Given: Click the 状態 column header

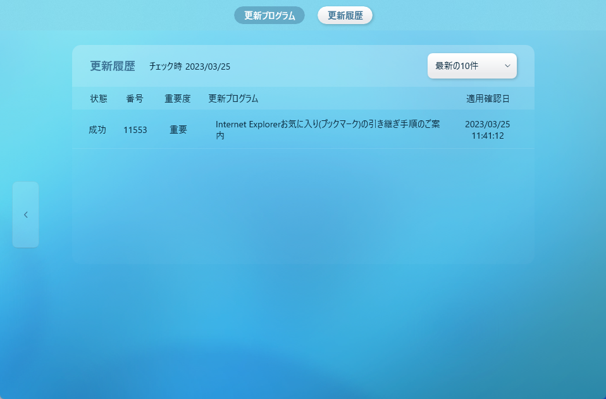Looking at the screenshot, I should (x=99, y=99).
